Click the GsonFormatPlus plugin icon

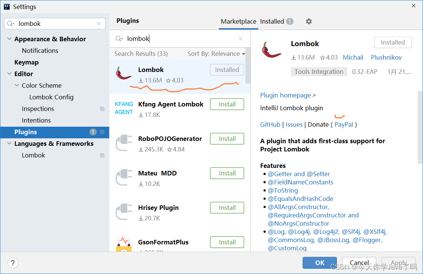(124, 244)
